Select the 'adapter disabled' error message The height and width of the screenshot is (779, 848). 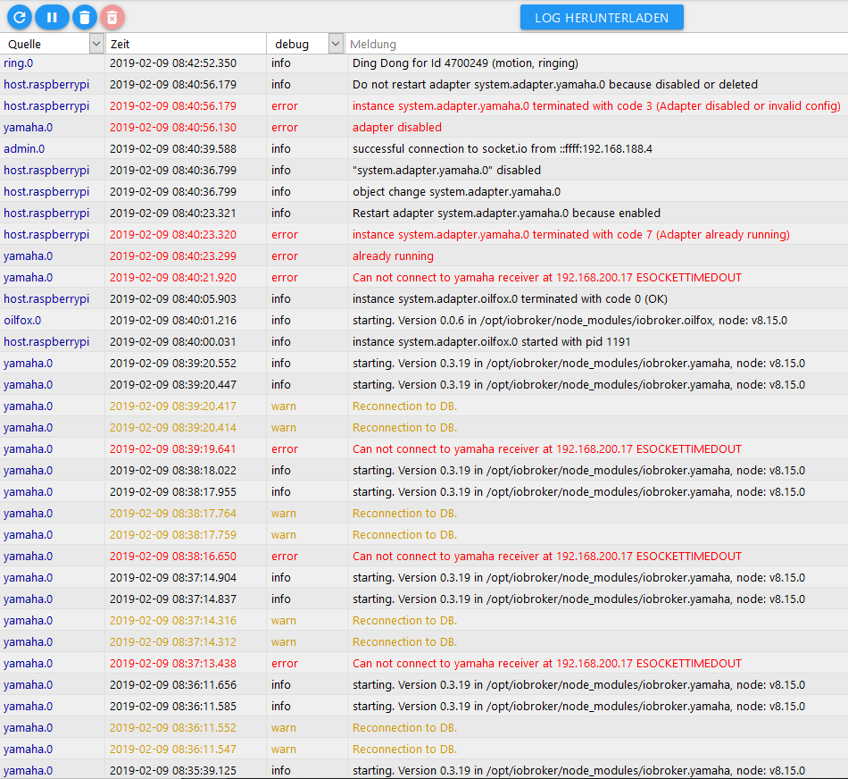click(397, 128)
